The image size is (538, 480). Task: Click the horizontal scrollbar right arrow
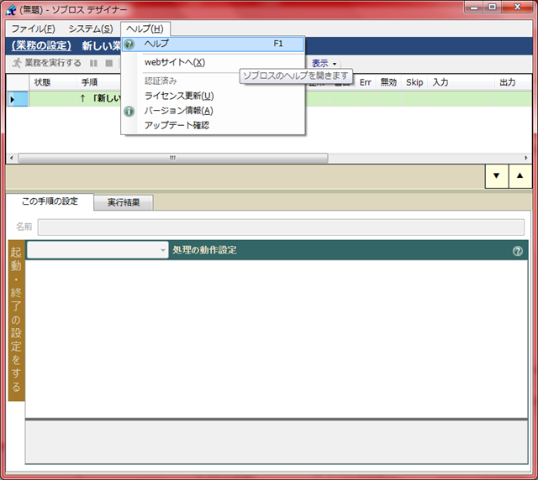click(526, 158)
